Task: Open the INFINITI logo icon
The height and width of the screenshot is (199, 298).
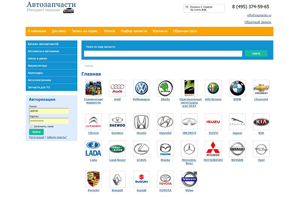Action: 189,122
